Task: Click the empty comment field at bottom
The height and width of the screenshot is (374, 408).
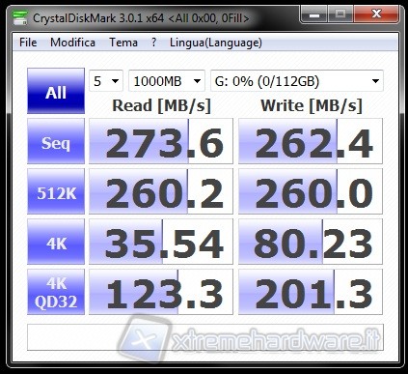Action: click(205, 337)
